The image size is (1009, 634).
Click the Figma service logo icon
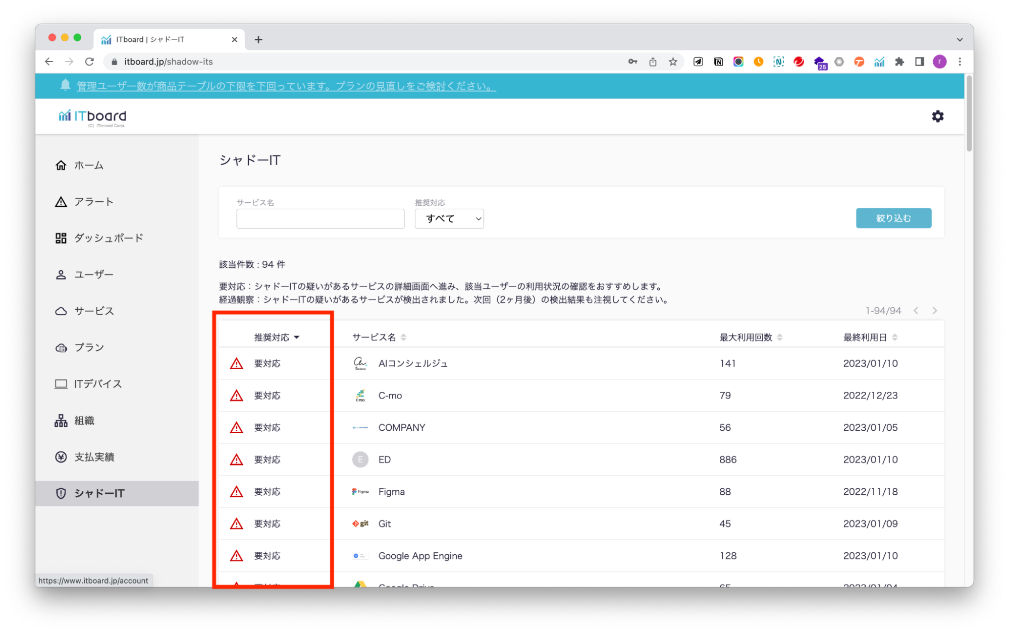pos(360,491)
